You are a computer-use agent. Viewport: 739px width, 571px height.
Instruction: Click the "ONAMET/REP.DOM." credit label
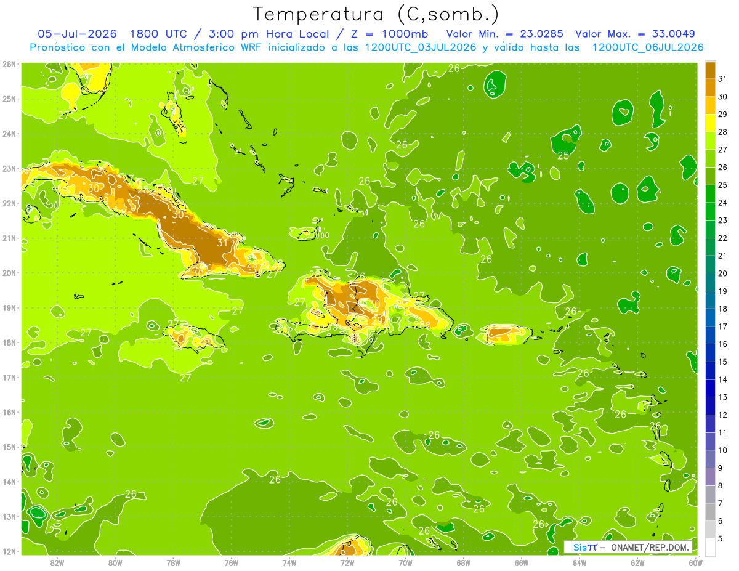[x=650, y=547]
